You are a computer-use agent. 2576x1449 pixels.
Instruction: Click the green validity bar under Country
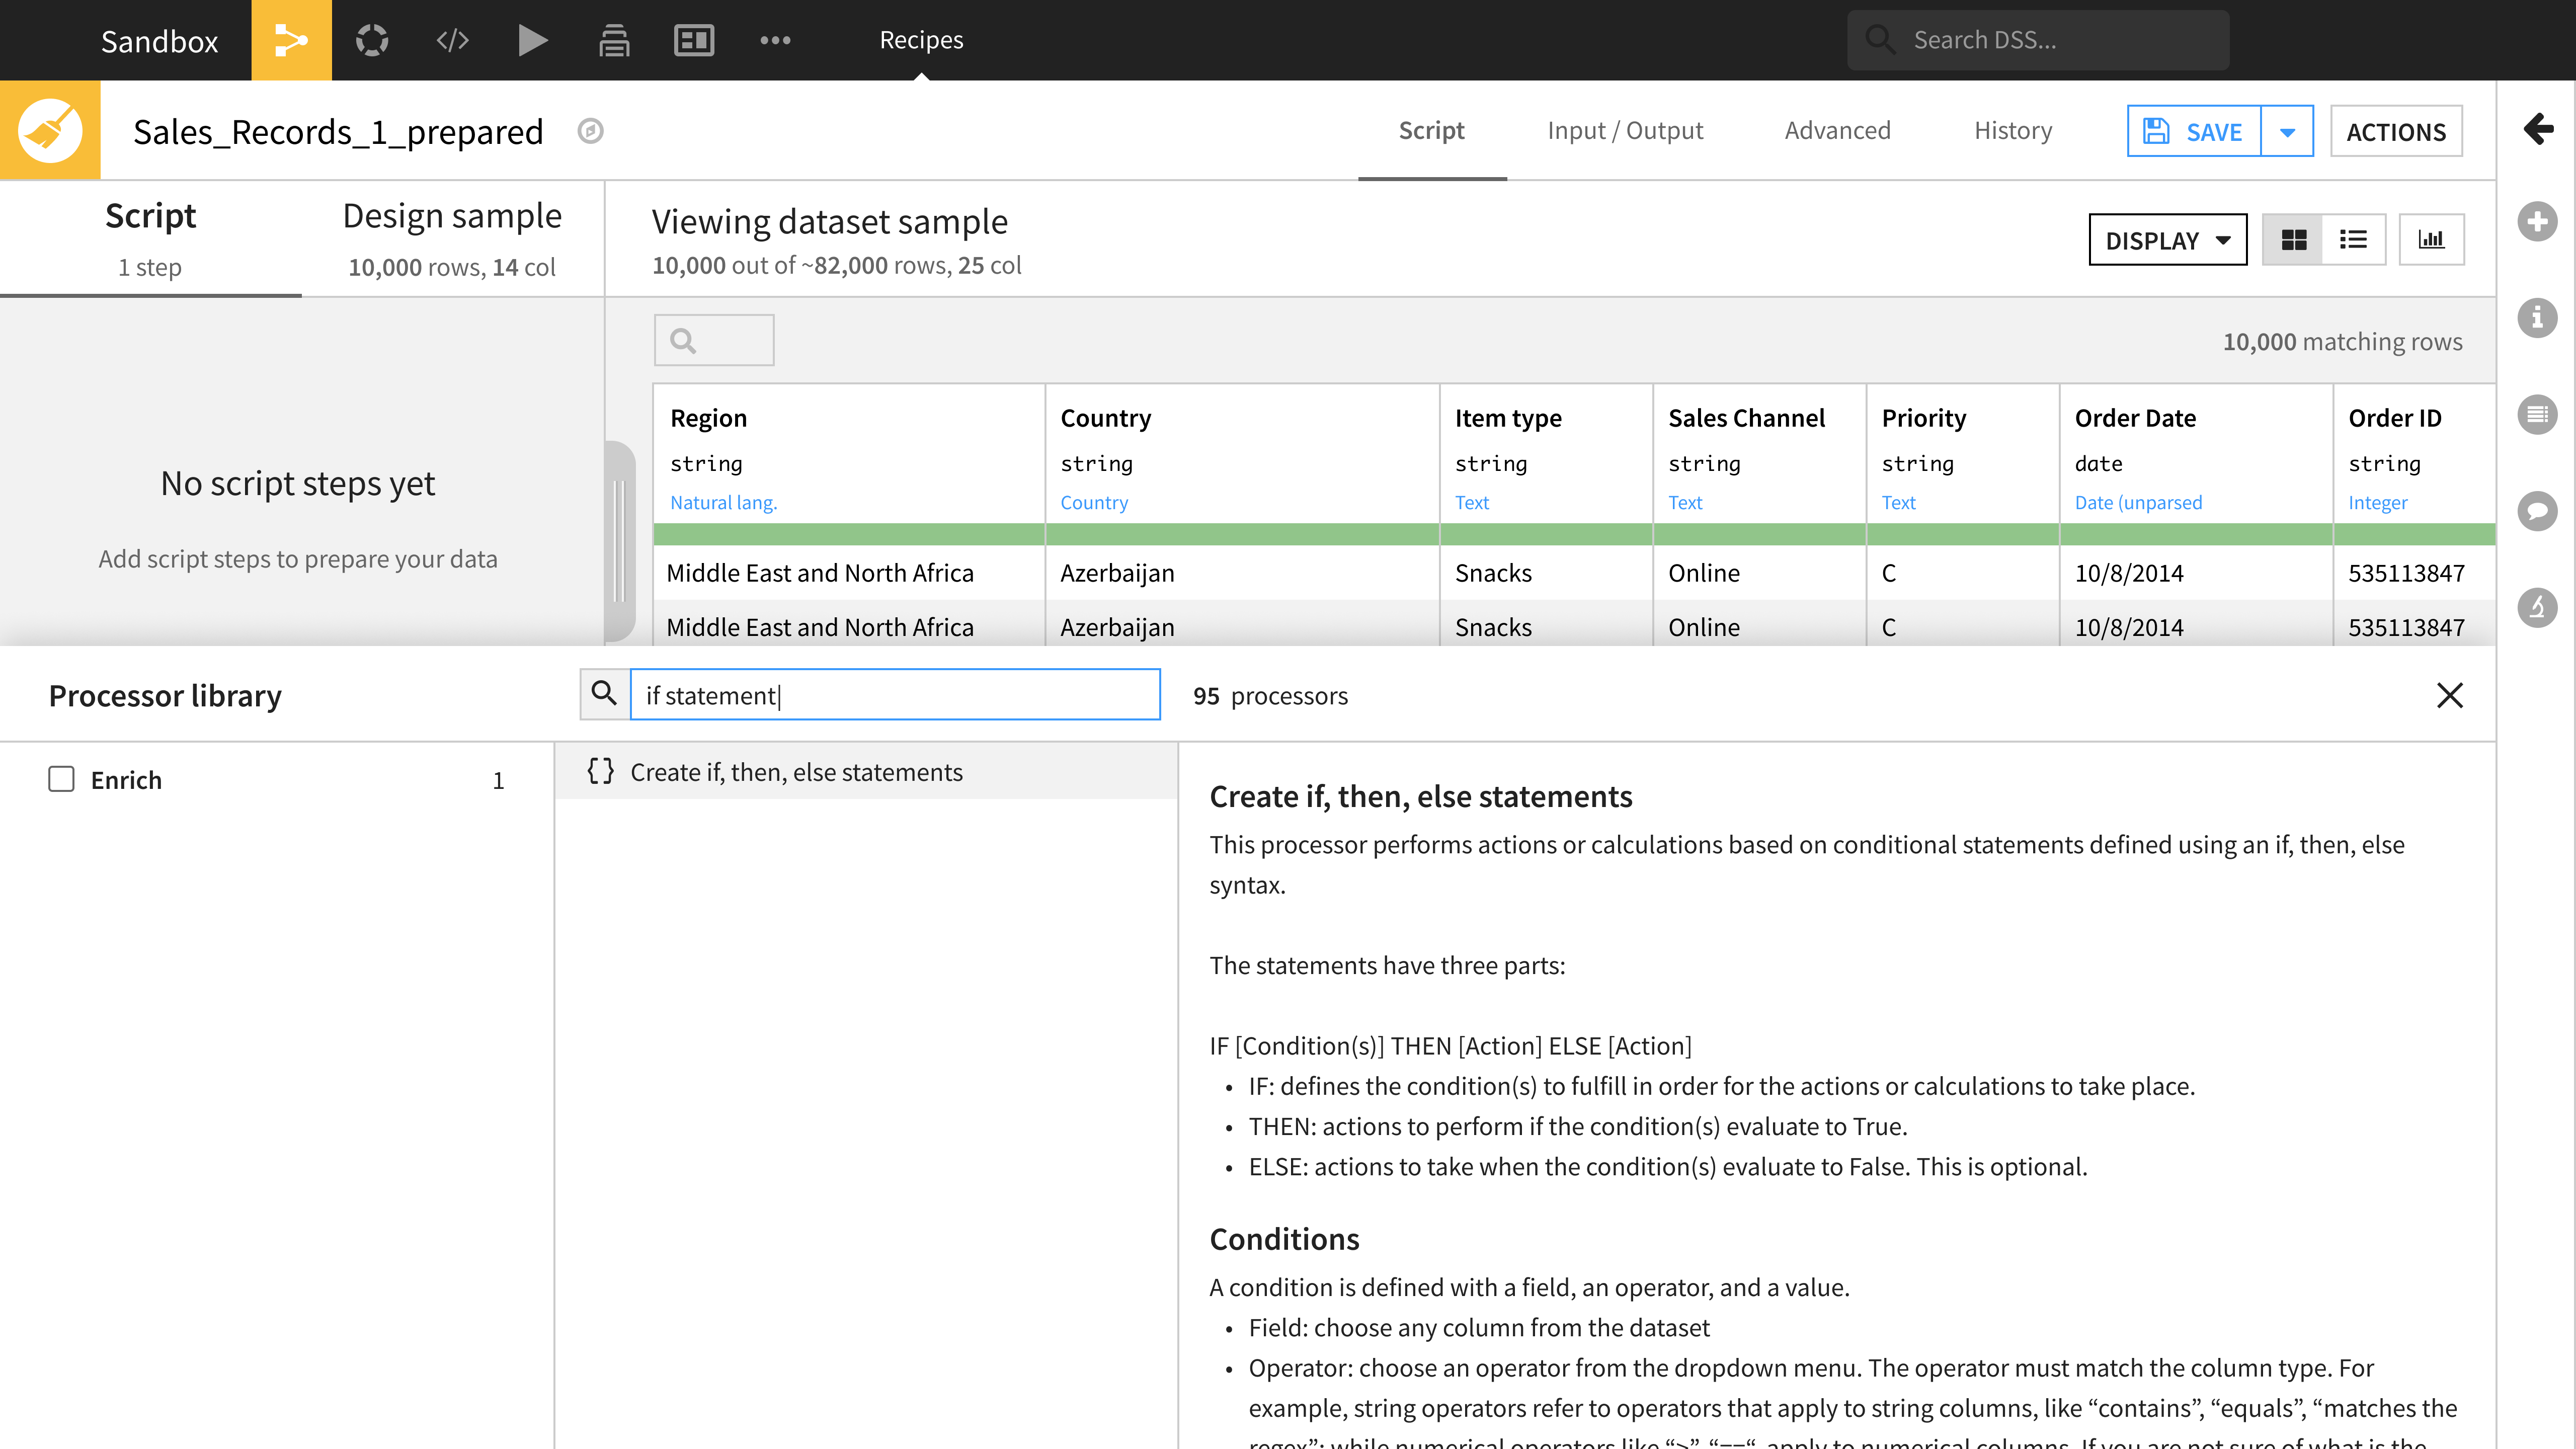tap(1242, 534)
